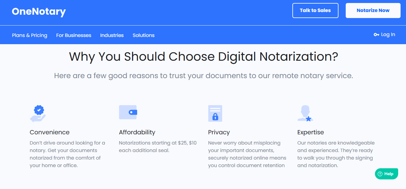Image resolution: width=406 pixels, height=189 pixels.
Task: Click the Convenience badge-in-hand icon
Action: pyautogui.click(x=38, y=113)
